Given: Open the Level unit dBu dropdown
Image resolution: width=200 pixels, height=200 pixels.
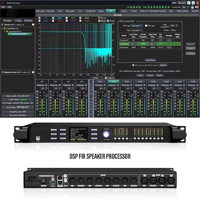Looking at the screenshot, I should (185, 7).
